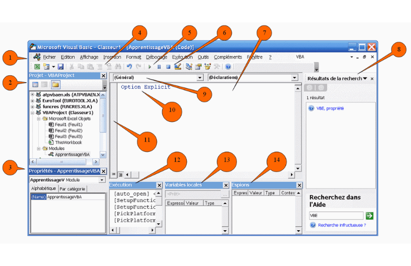
Task: Click code pane vertical scrollbar down arrow
Action: (x=298, y=168)
